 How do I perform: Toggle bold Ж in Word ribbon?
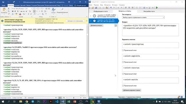13,11
